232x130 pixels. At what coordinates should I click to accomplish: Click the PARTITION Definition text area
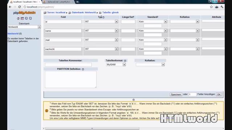coord(71,79)
